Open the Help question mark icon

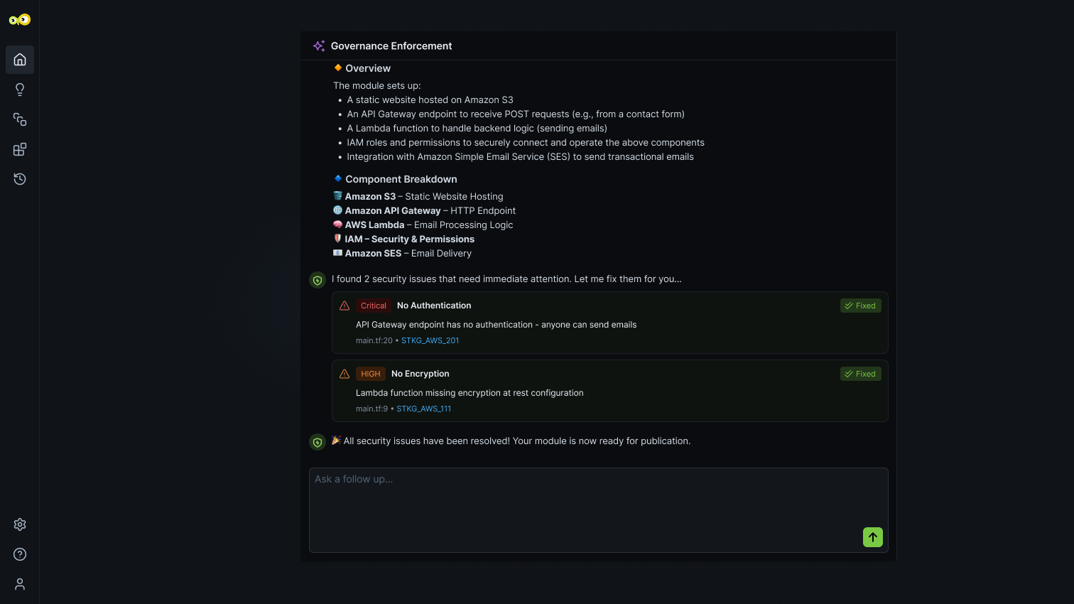[19, 554]
